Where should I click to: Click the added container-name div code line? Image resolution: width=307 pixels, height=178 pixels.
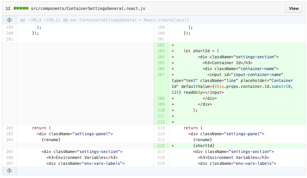pyautogui.click(x=240, y=69)
